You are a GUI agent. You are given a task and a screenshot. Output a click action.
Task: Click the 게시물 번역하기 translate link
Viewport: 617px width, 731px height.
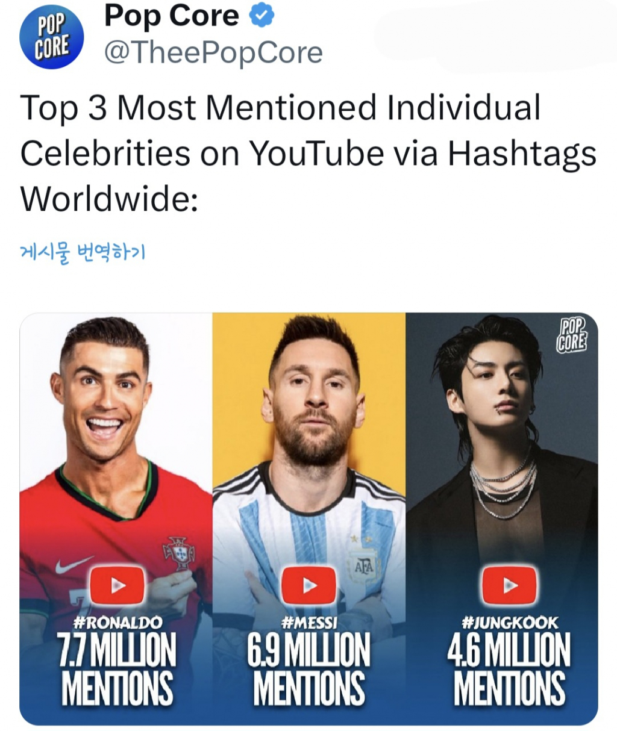(x=83, y=252)
